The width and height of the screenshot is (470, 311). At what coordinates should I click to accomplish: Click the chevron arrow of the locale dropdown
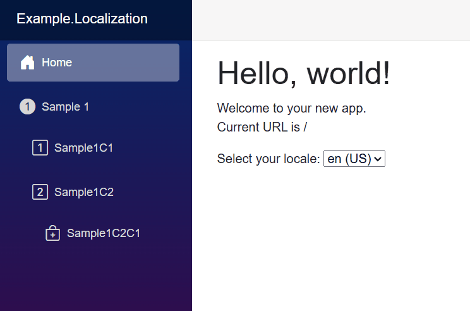[x=378, y=159]
